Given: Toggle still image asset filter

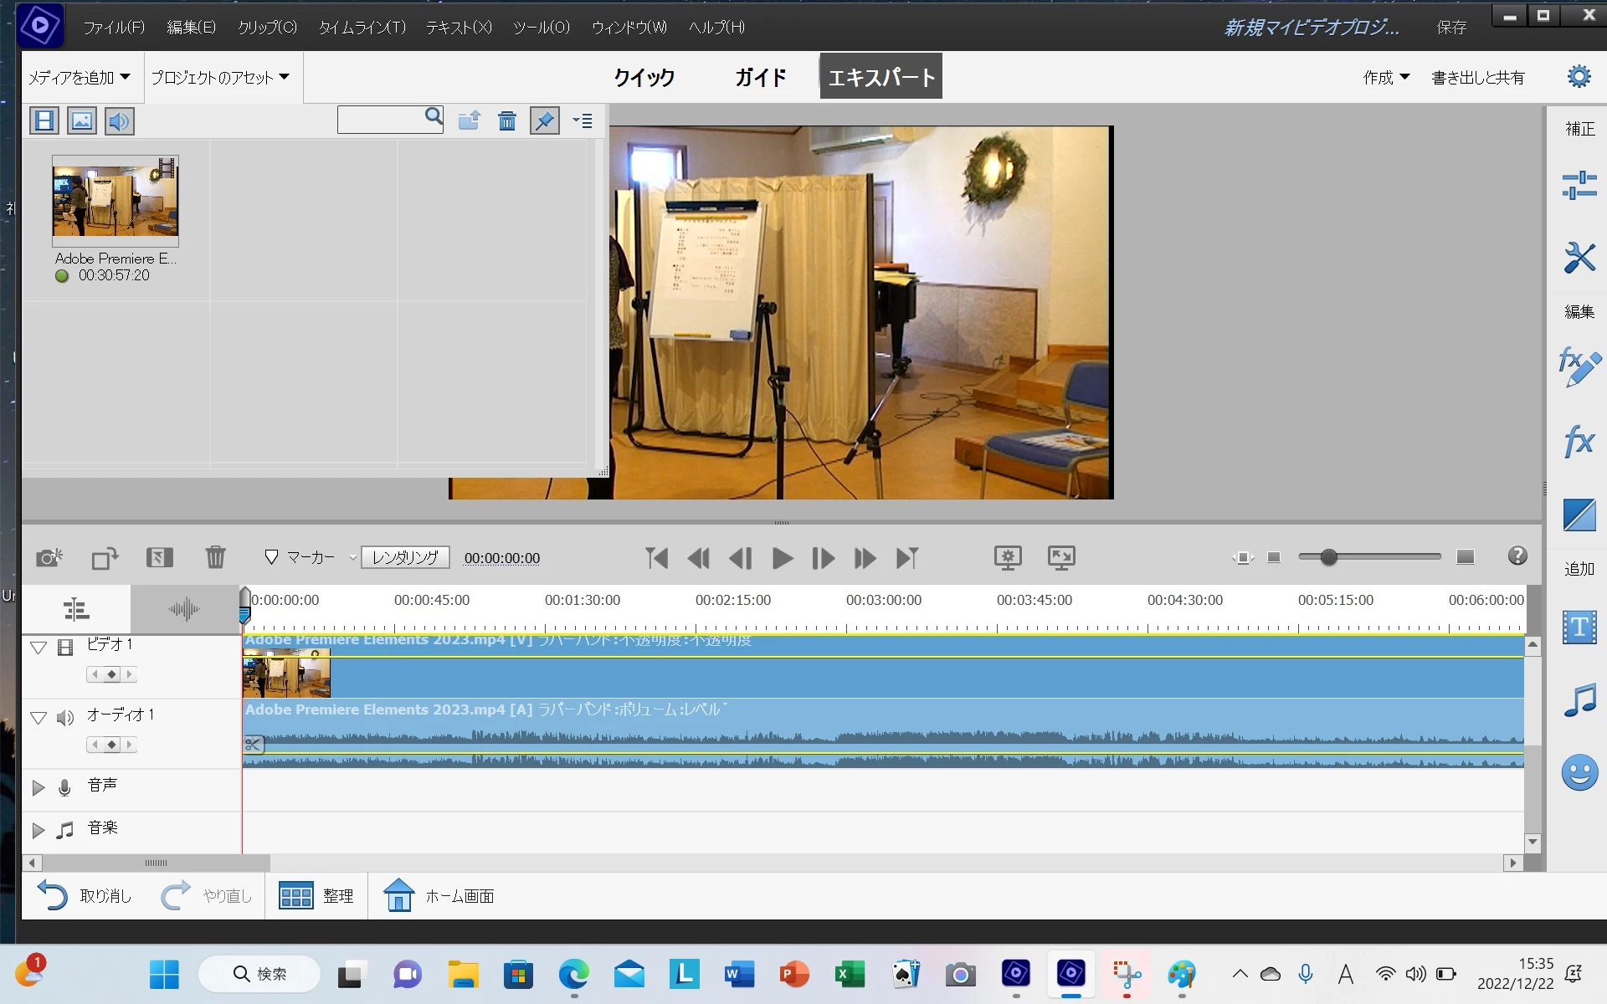Looking at the screenshot, I should point(82,121).
